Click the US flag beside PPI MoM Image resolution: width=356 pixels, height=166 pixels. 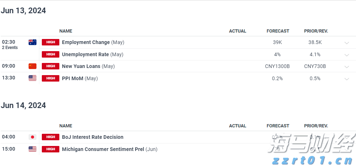click(x=33, y=78)
